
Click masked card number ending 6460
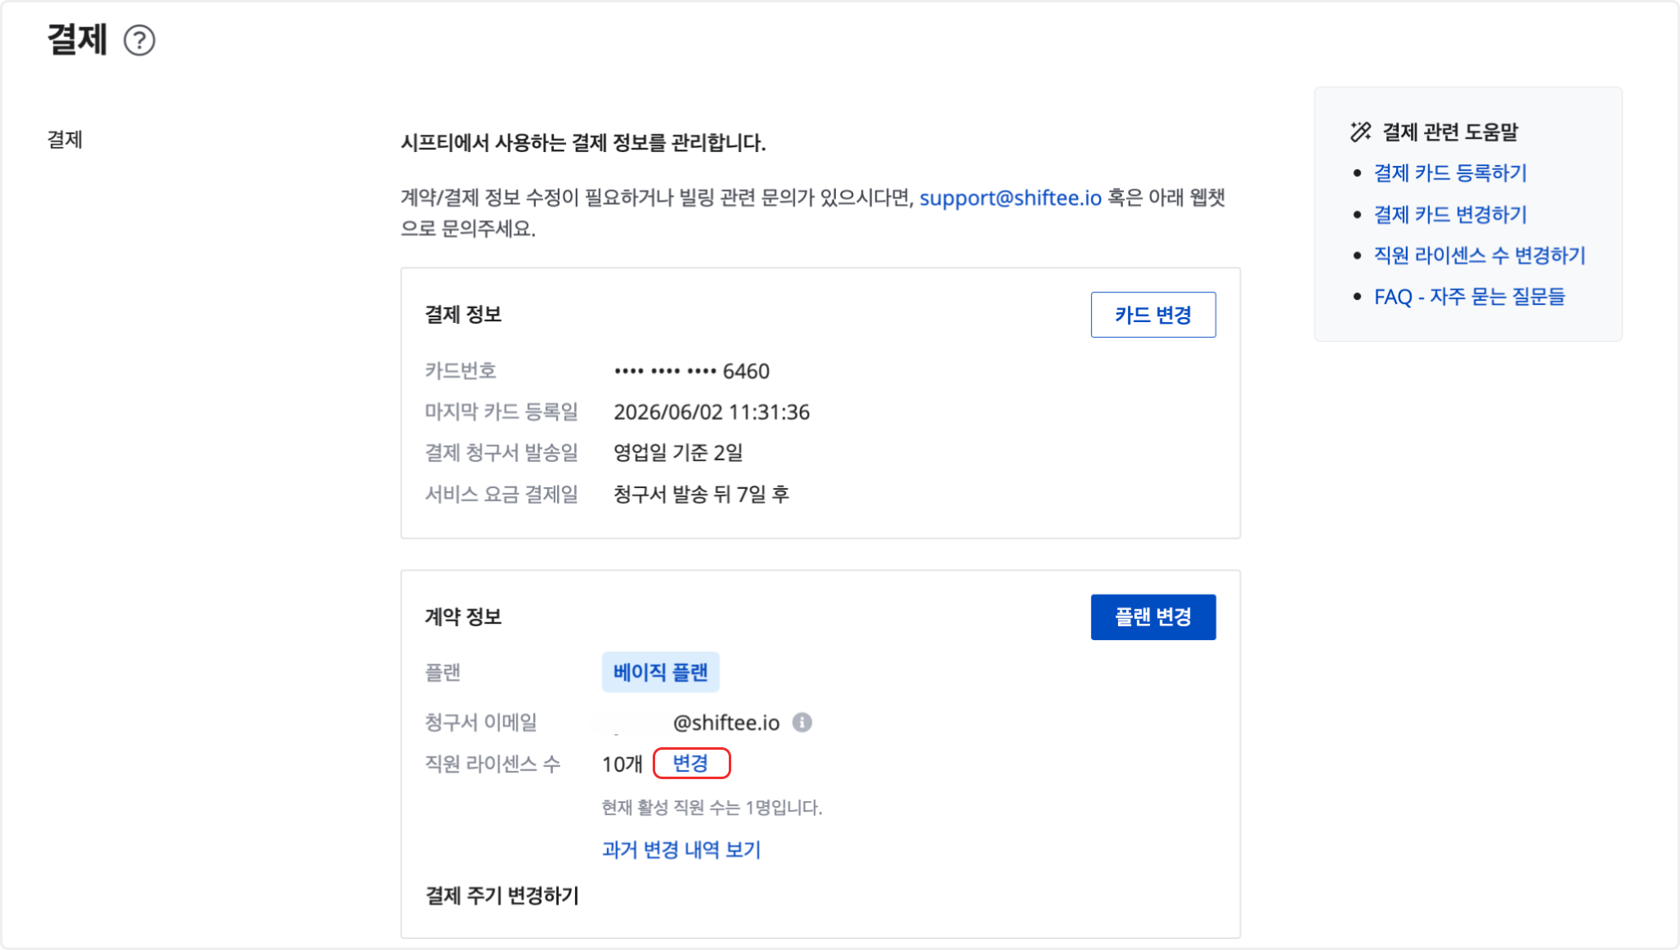(692, 371)
